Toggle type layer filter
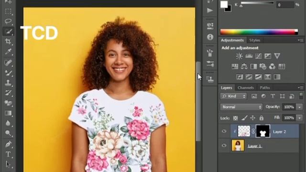Viewport: 306px width, 172px height. click(x=273, y=96)
